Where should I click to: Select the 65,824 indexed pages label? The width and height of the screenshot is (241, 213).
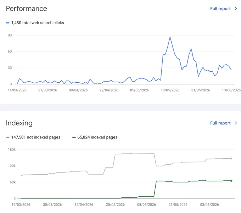97,137
